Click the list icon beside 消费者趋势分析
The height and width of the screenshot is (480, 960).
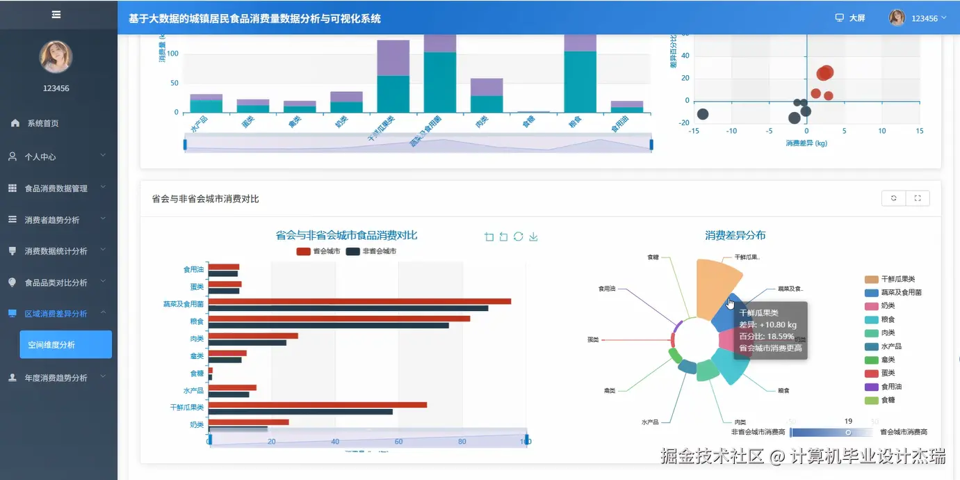click(13, 219)
